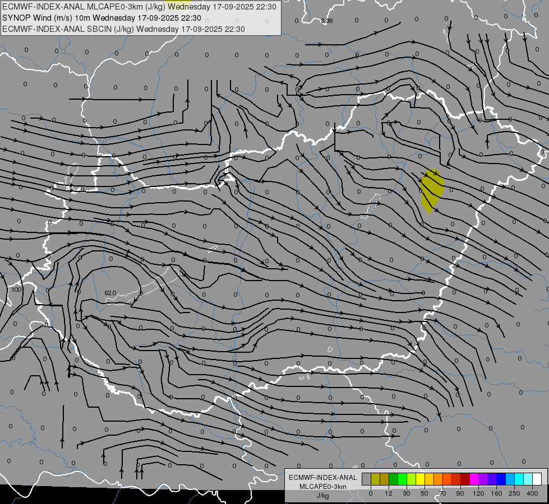This screenshot has width=549, height=504.
Task: Click the SBCIN title line
Action: (x=123, y=29)
